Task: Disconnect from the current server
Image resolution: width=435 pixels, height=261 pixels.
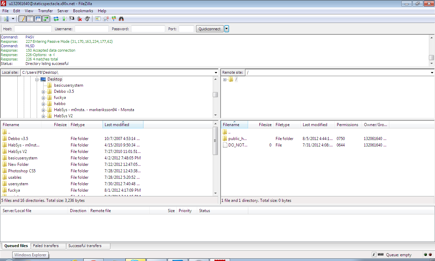Action: coord(80,19)
